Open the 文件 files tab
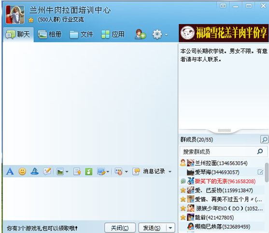The width and height of the screenshot is (269, 233). 82,34
